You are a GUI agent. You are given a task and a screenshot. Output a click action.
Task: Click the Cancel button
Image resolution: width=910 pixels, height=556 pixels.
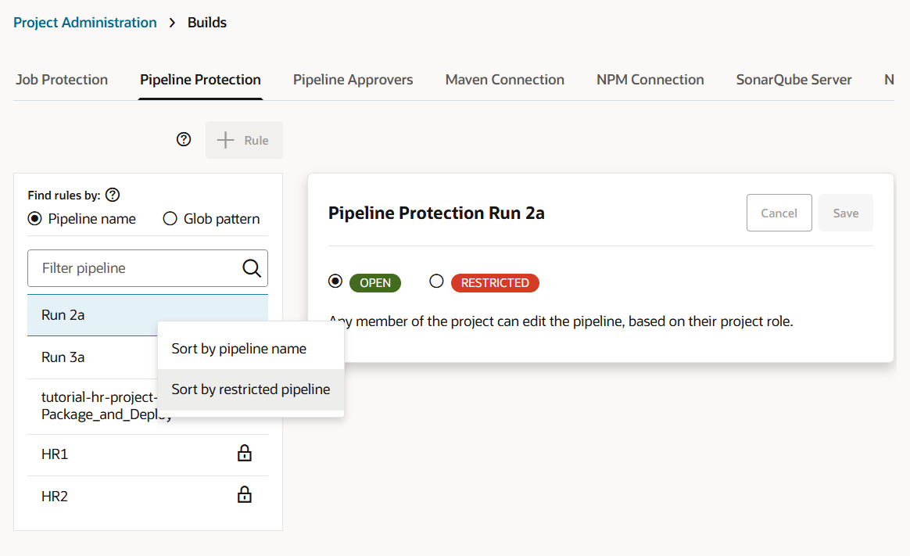pos(779,213)
